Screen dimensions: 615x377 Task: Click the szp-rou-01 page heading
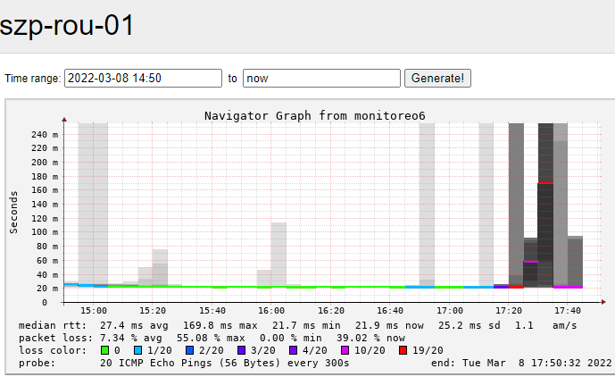pyautogui.click(x=68, y=25)
